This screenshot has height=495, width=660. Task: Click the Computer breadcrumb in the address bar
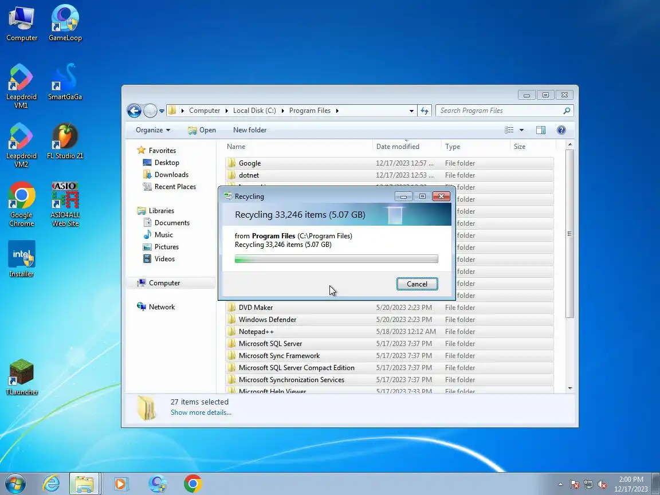pos(204,111)
